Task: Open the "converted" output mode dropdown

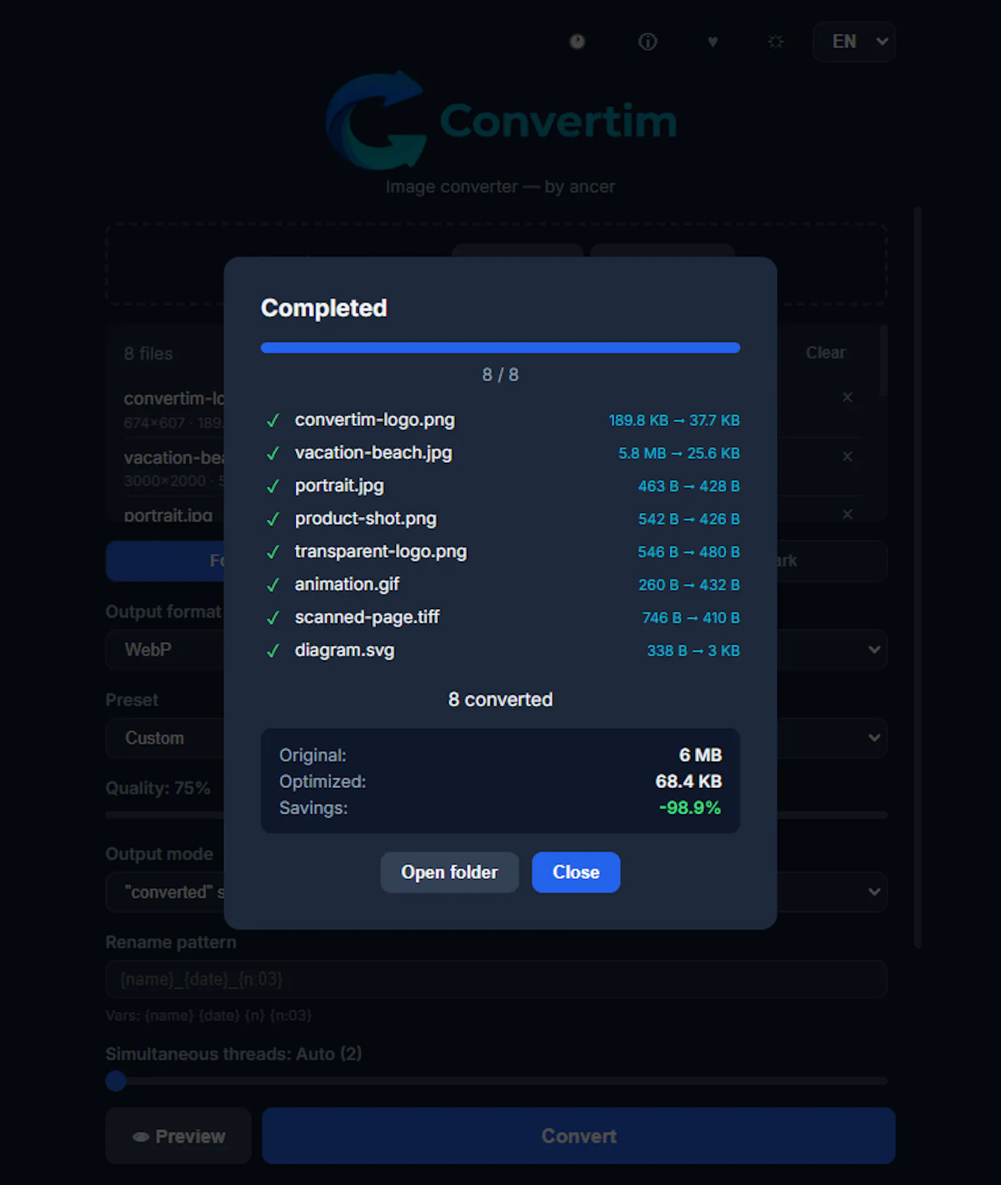Action: pyautogui.click(x=496, y=892)
